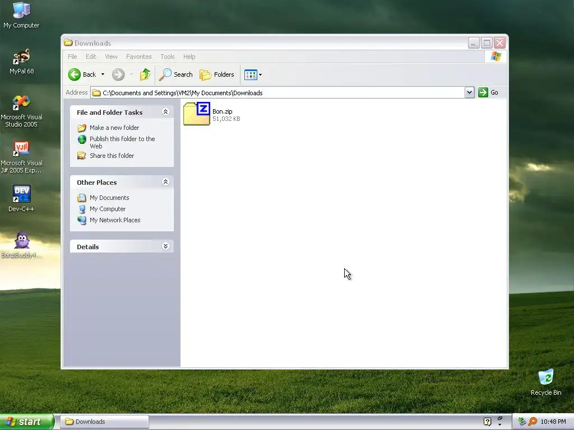Toggle the Folders tree pane
This screenshot has height=430, width=574.
217,74
